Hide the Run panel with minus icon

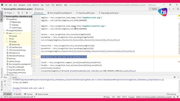178,77
